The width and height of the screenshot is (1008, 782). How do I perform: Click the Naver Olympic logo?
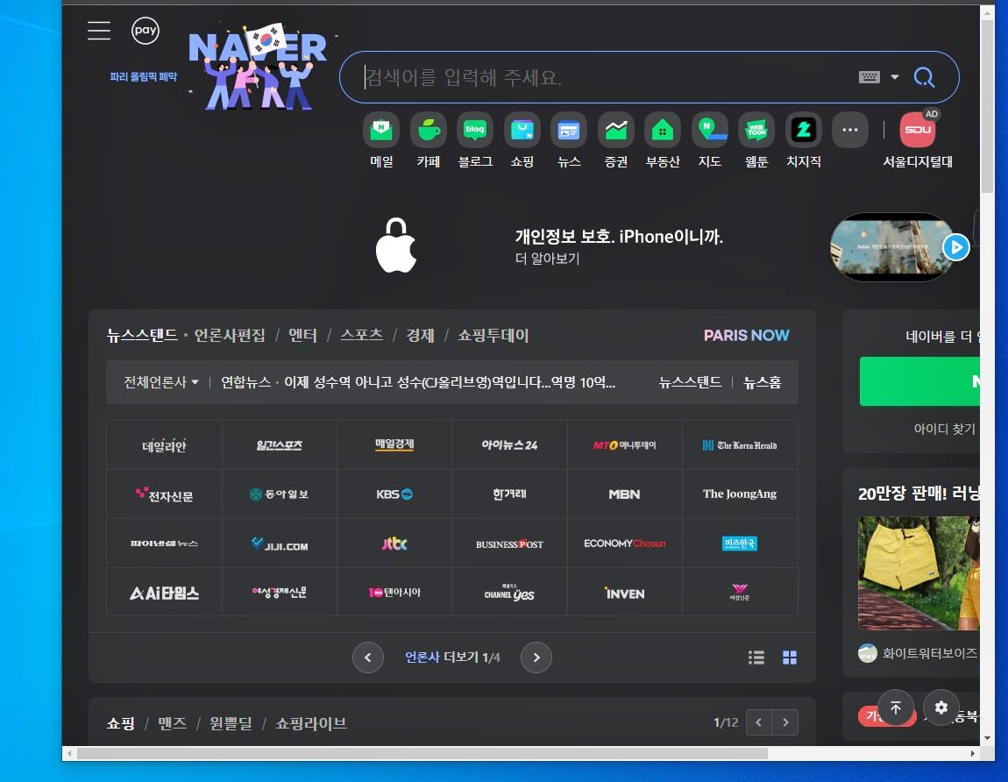click(257, 67)
